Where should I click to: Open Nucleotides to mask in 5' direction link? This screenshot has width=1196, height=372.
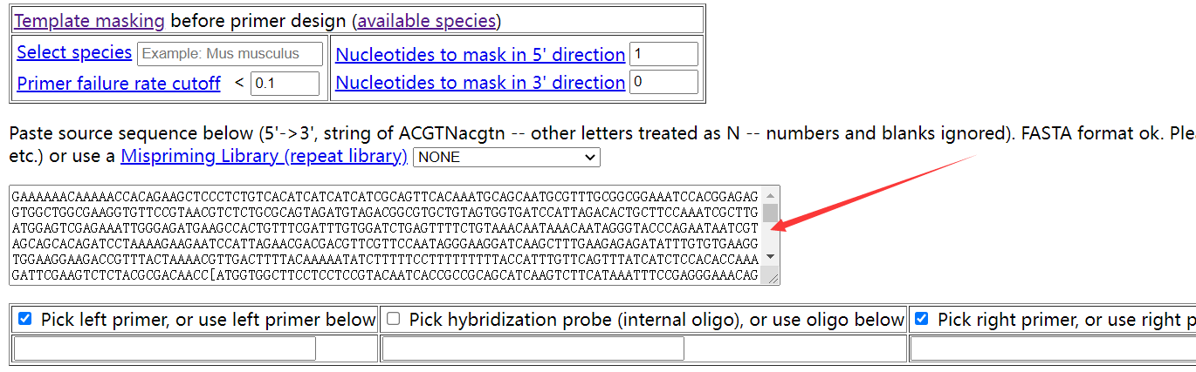click(480, 54)
